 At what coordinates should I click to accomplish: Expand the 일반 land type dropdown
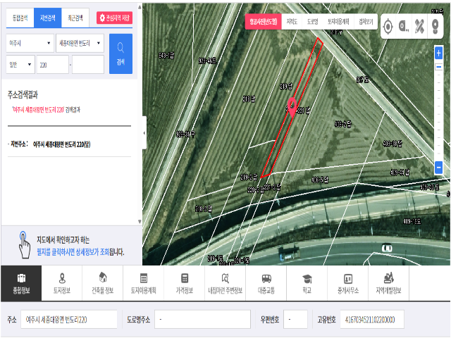point(20,65)
